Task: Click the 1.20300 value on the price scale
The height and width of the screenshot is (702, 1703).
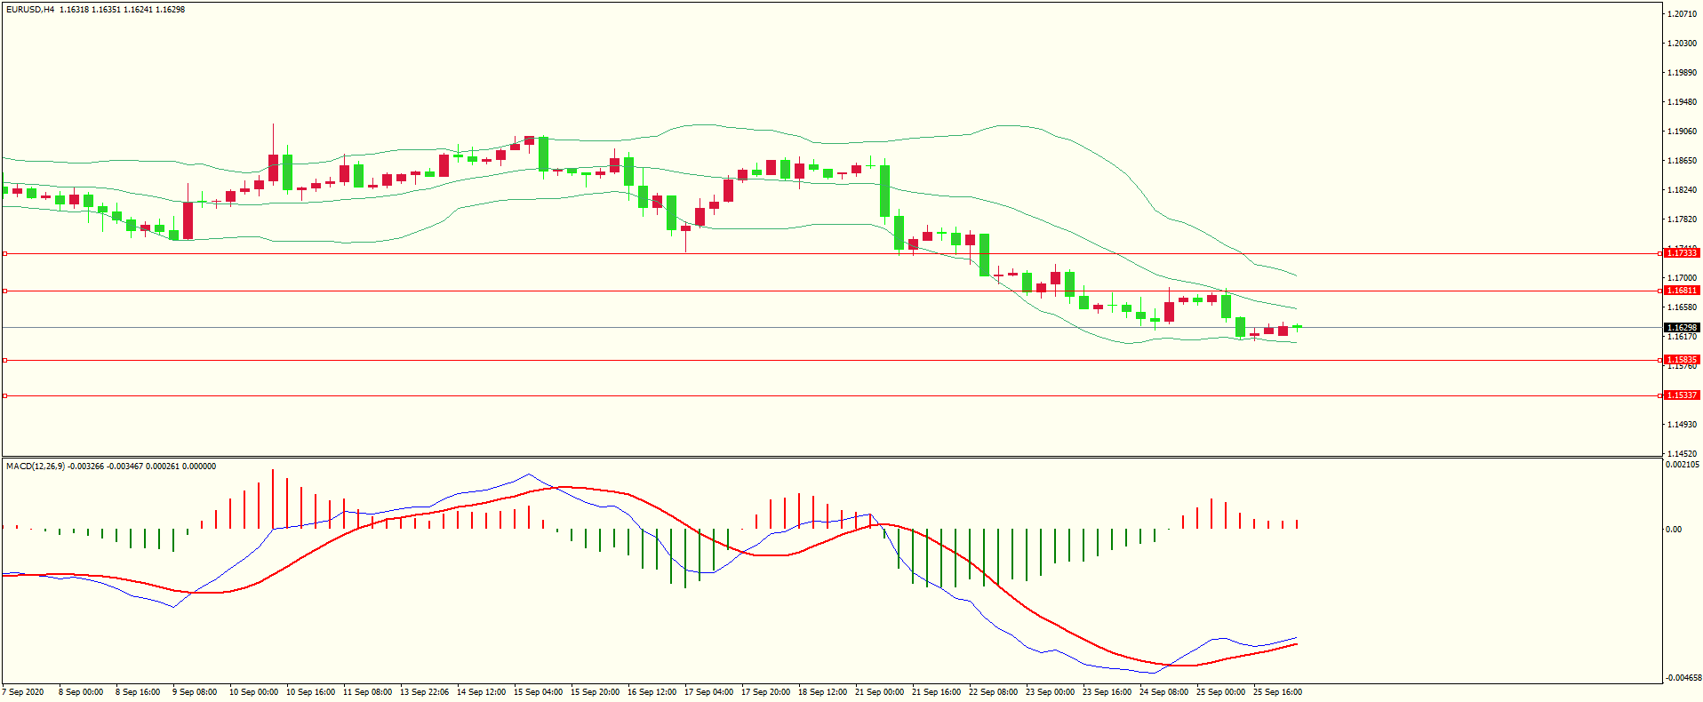Action: (1682, 44)
